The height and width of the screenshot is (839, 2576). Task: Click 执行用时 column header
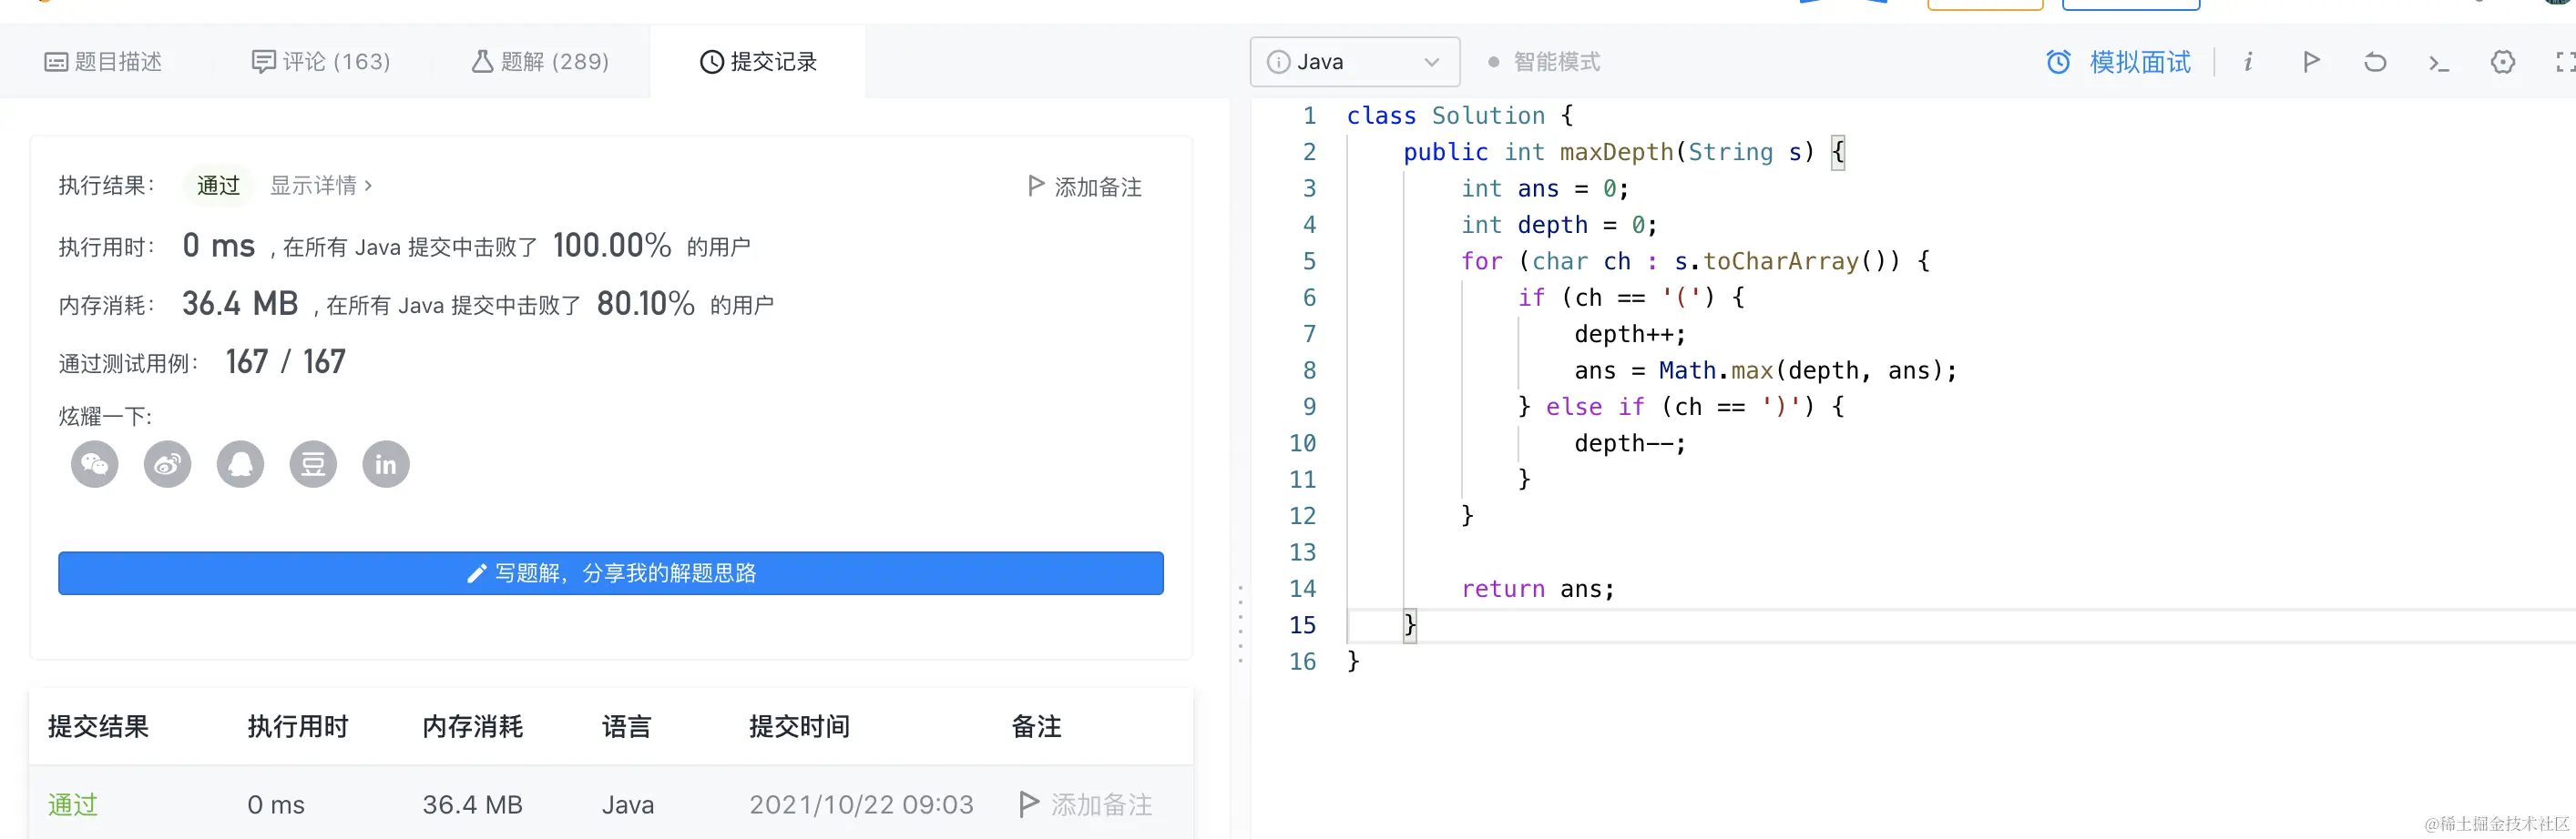click(x=298, y=727)
